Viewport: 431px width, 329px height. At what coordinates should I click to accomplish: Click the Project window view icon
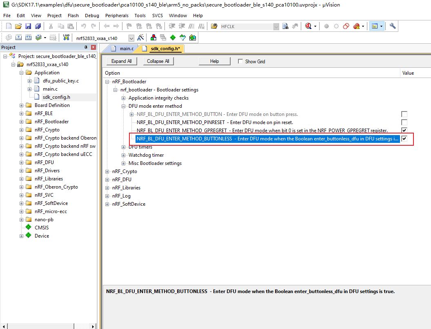coord(374,26)
